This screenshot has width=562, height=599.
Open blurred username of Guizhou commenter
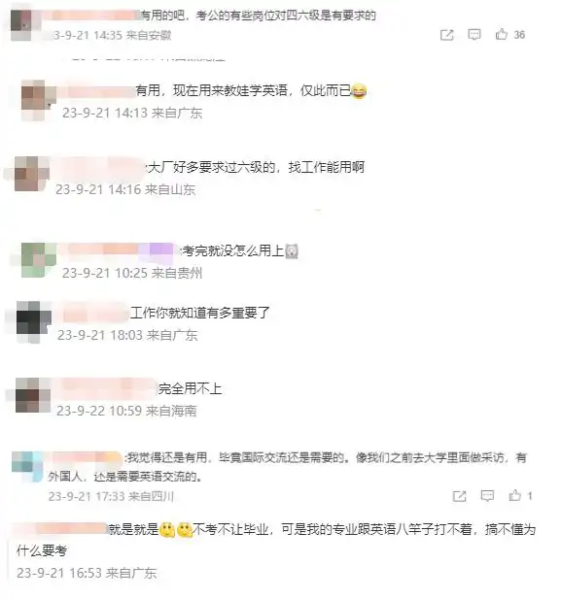(x=121, y=250)
